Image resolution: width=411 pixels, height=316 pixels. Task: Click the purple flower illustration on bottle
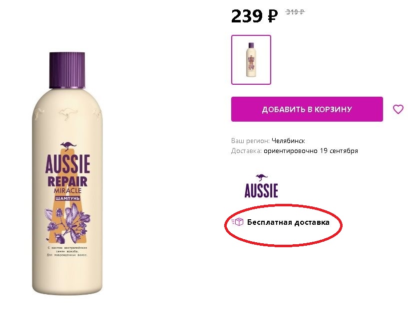pos(67,222)
